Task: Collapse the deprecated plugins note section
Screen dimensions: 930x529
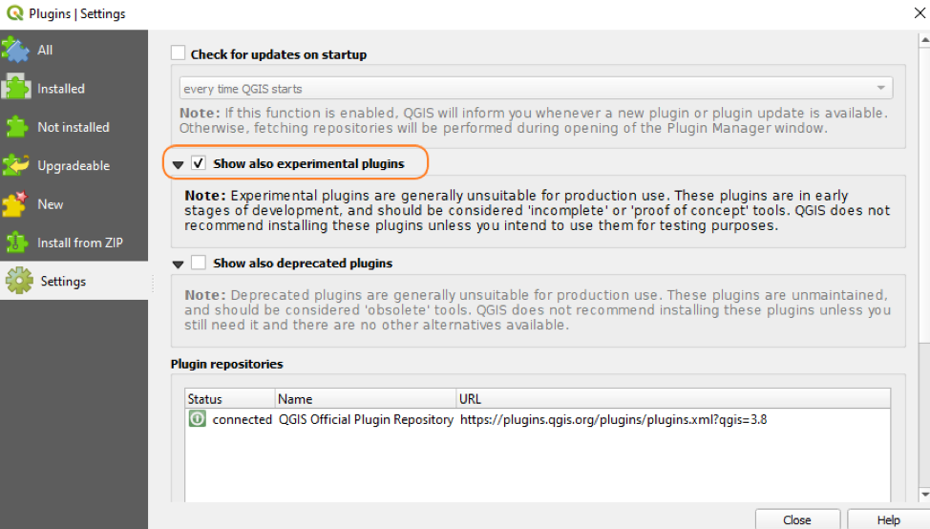Action: pos(178,264)
